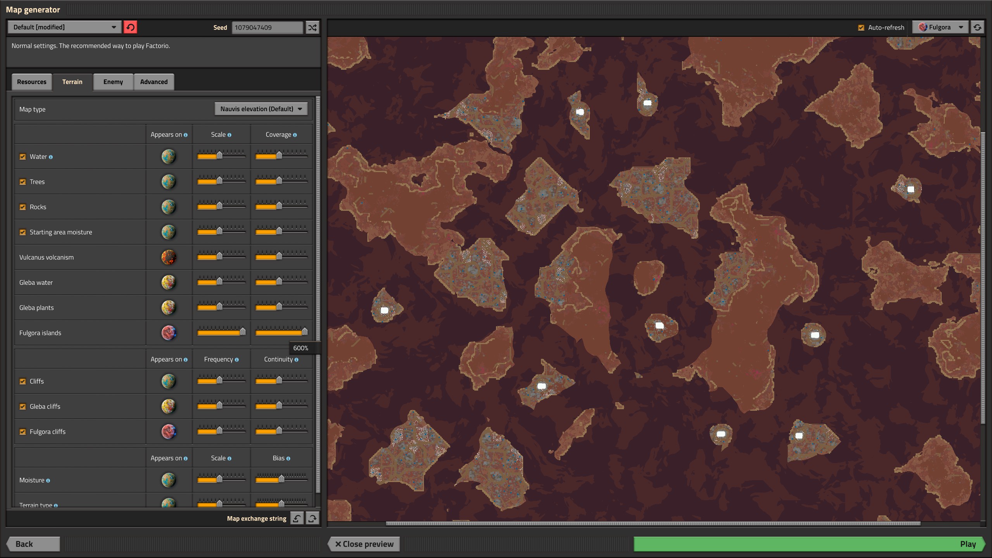Click the info icon next to Water label
This screenshot has width=992, height=558.
(x=51, y=157)
